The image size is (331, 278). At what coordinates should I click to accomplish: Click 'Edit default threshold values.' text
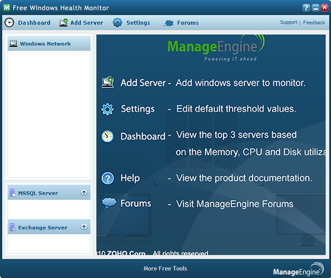point(236,109)
